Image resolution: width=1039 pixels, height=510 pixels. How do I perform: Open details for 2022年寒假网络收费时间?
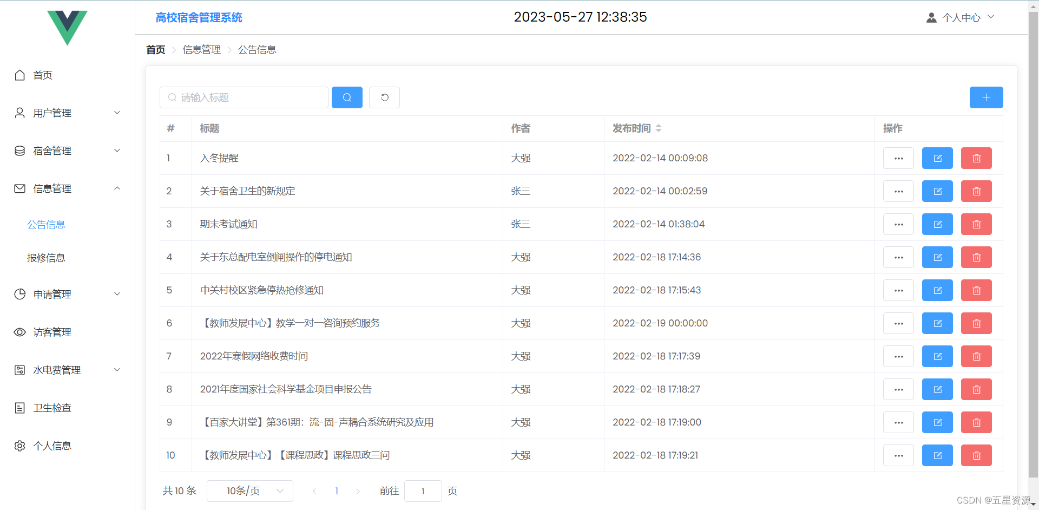click(898, 356)
